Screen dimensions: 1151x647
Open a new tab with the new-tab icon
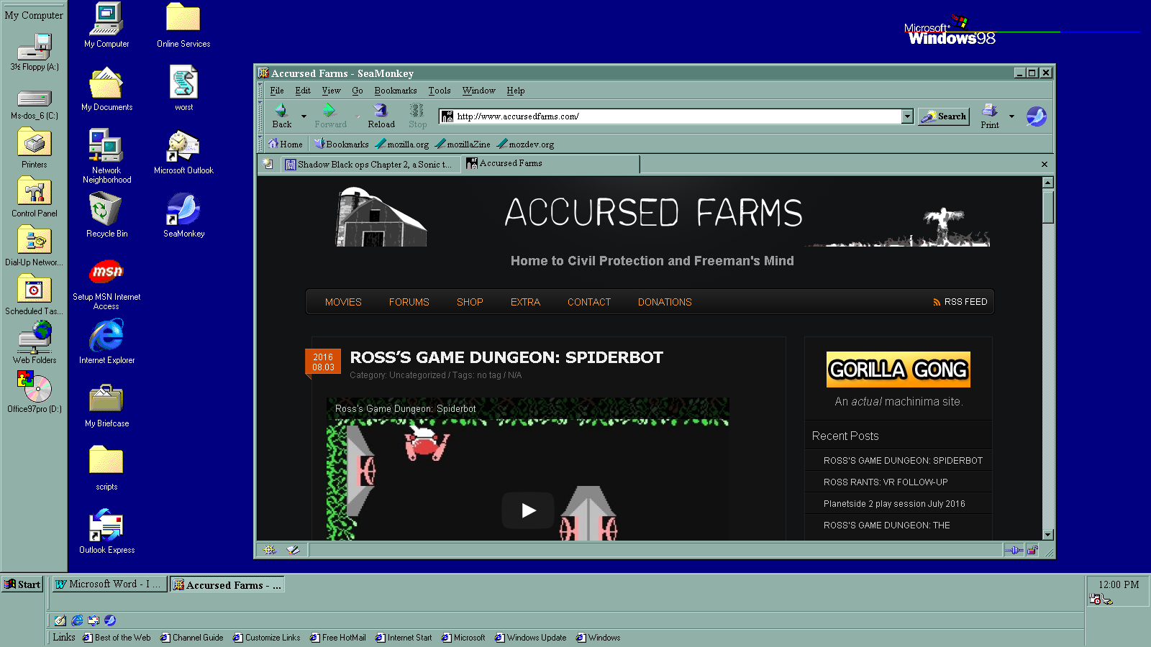coord(268,164)
